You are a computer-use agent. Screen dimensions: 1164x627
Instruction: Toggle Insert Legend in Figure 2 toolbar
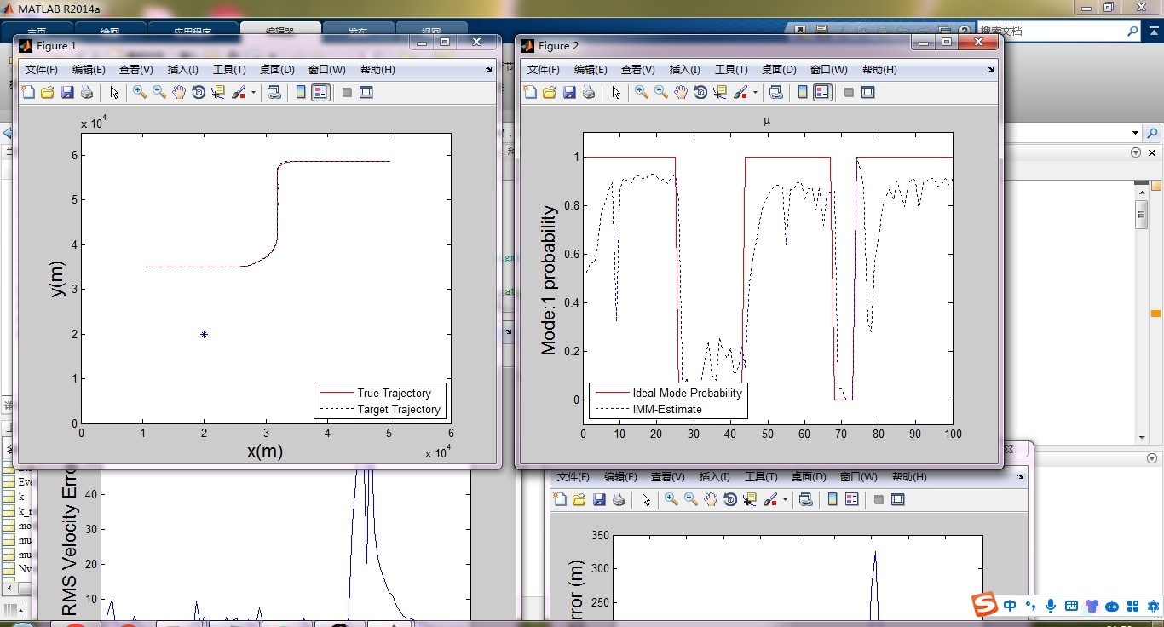(x=822, y=92)
